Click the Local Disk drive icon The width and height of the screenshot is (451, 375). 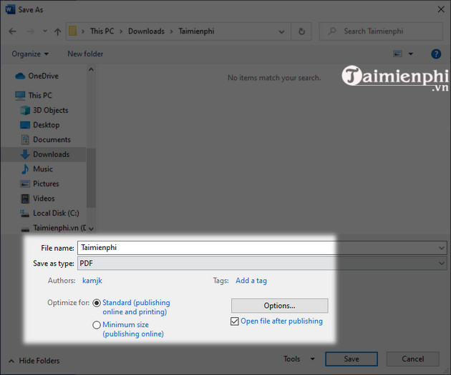tap(24, 213)
